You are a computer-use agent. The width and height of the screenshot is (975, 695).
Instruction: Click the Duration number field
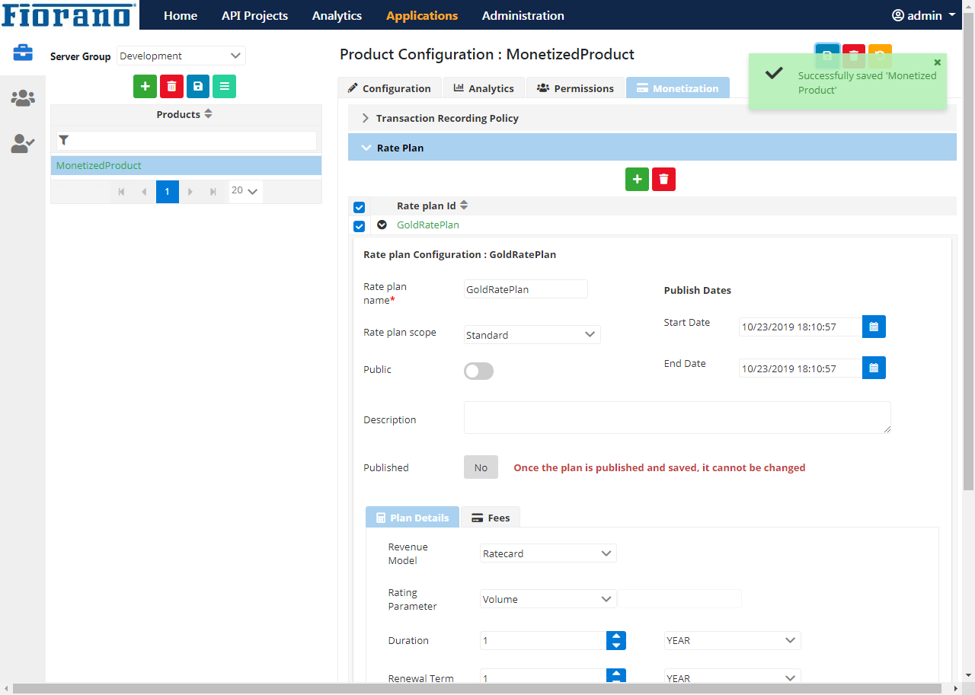point(543,640)
